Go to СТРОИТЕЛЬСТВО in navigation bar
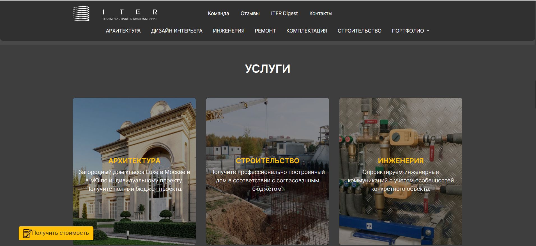The height and width of the screenshot is (246, 536). pos(359,31)
